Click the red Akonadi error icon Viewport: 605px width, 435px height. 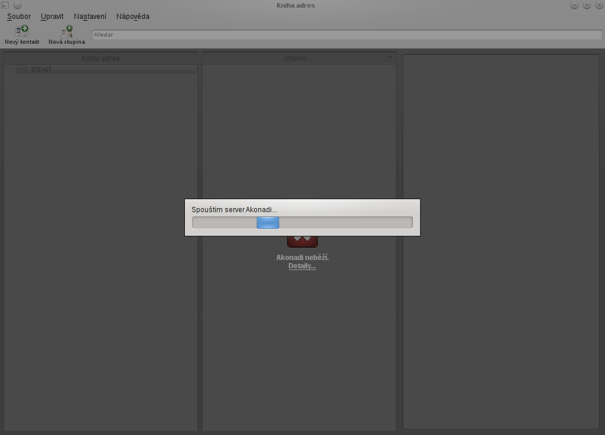(302, 241)
